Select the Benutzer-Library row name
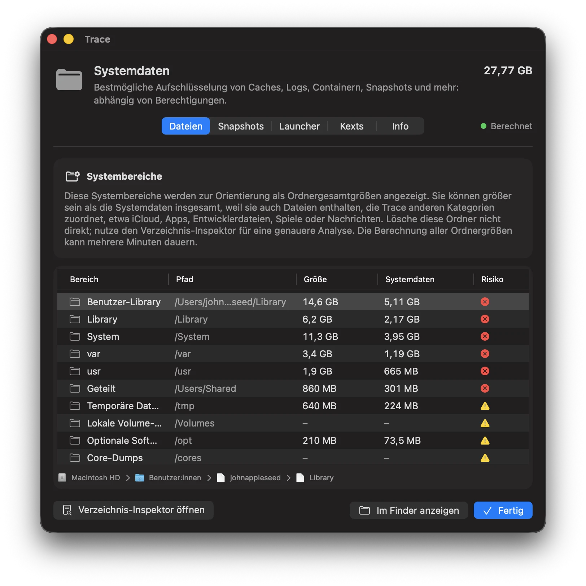 (x=124, y=302)
